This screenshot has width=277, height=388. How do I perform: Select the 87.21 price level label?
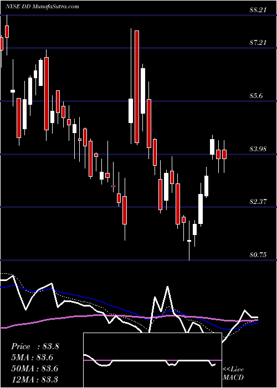pyautogui.click(x=258, y=43)
